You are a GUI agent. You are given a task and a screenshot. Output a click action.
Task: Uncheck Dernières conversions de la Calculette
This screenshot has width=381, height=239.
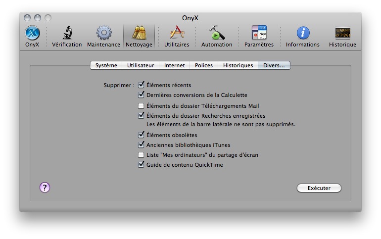141,95
